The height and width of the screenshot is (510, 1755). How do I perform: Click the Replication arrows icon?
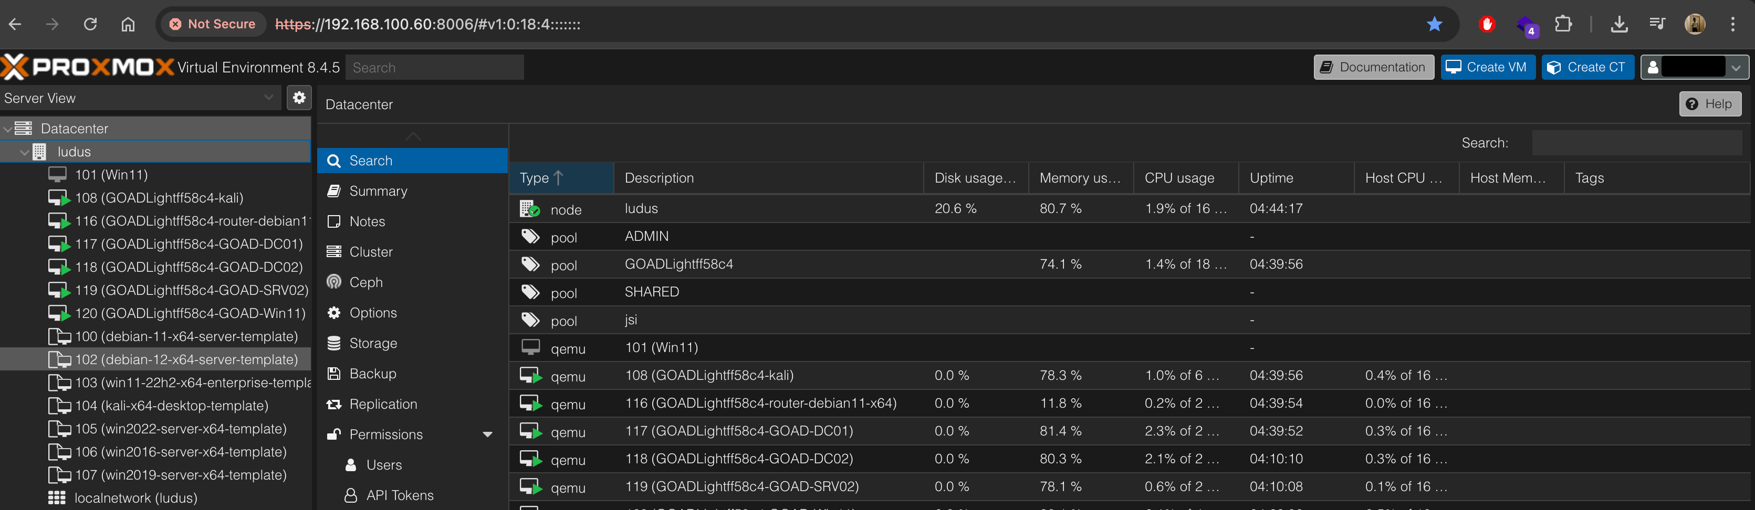pos(334,405)
